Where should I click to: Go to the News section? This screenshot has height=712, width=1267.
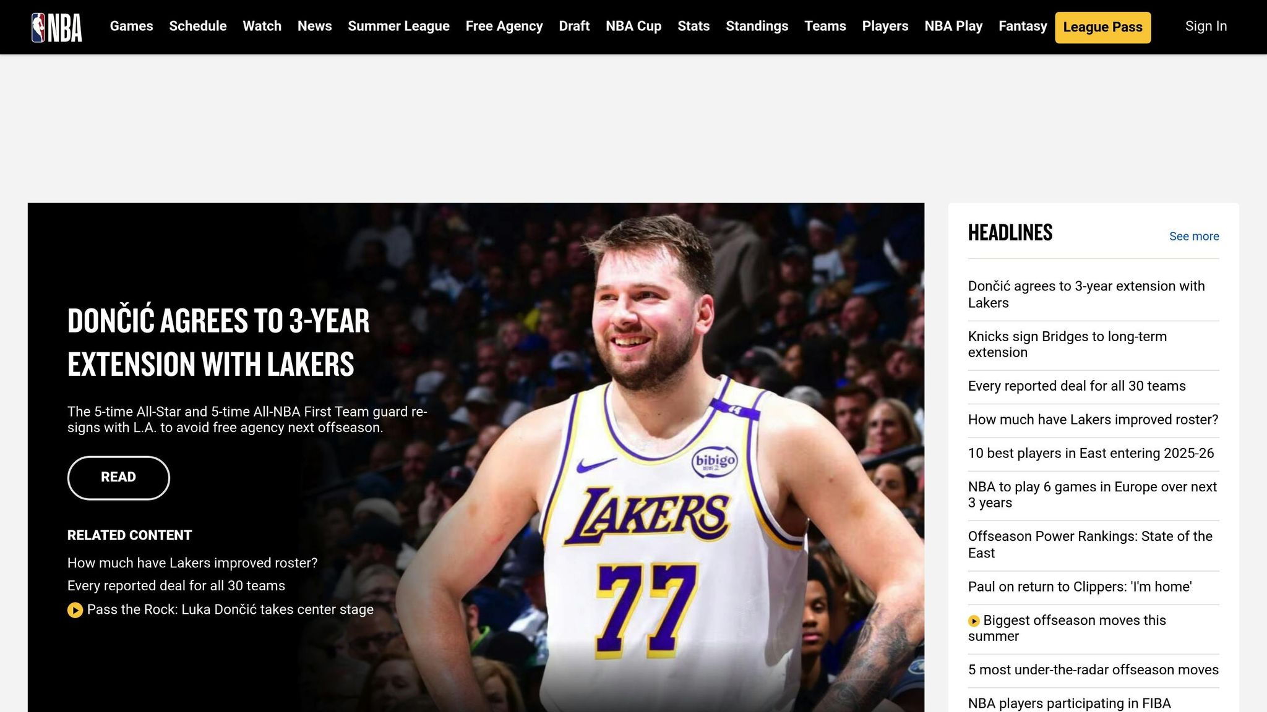(314, 27)
